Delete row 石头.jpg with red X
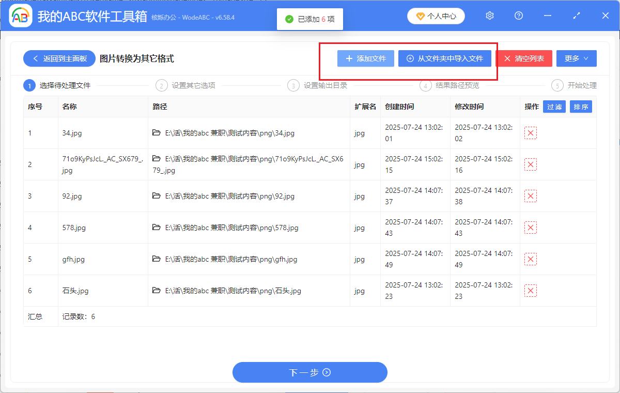The height and width of the screenshot is (393, 620). [531, 291]
